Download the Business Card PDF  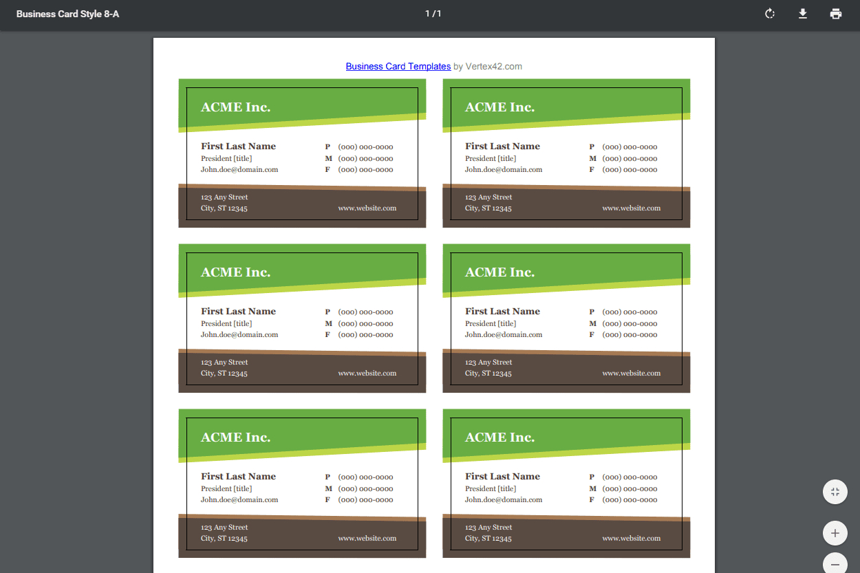tap(803, 14)
